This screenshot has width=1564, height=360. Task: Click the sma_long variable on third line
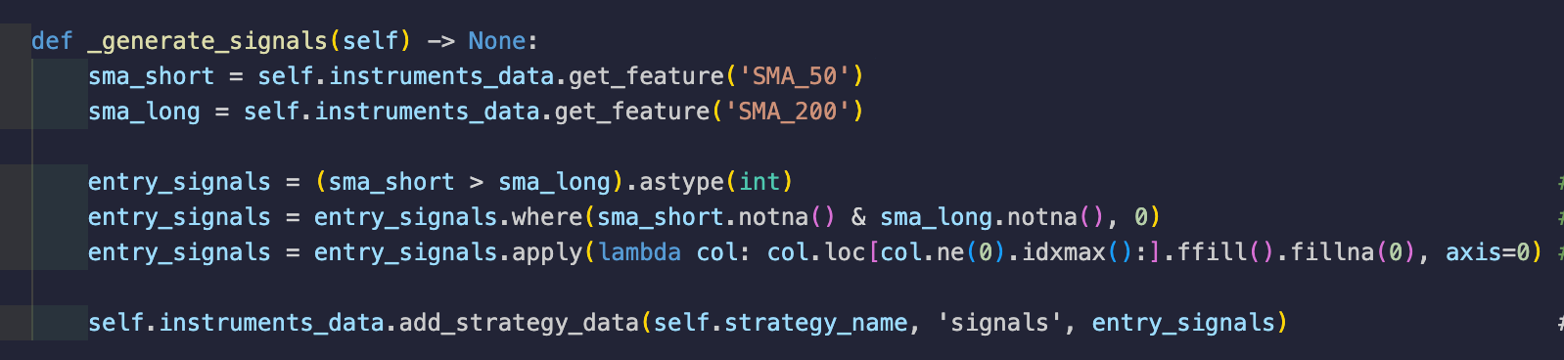144,112
